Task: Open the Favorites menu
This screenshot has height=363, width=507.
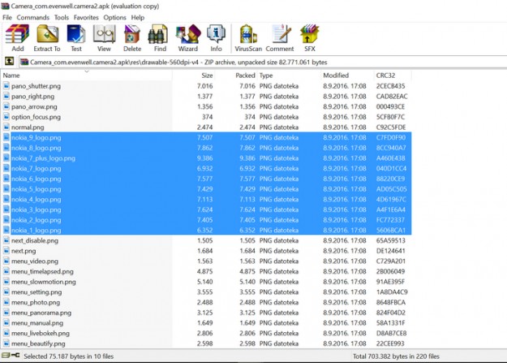Action: pyautogui.click(x=86, y=17)
